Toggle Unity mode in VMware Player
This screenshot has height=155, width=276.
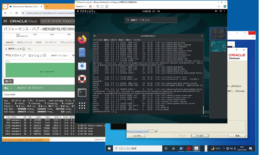click(x=107, y=7)
